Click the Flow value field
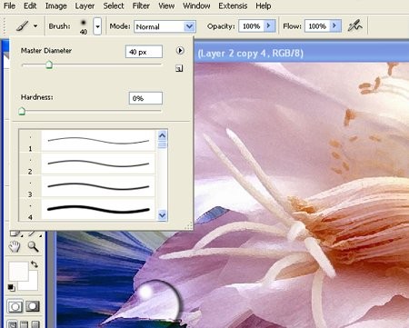Screen dimensions: 409x328 pyautogui.click(x=317, y=26)
